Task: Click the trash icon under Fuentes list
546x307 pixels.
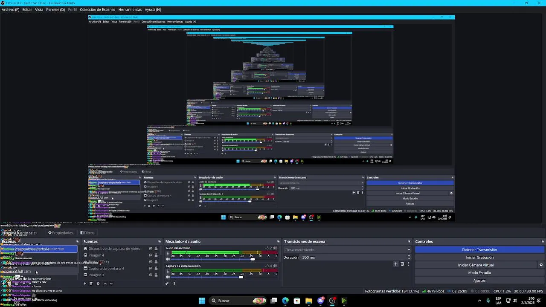Action: coord(91,284)
